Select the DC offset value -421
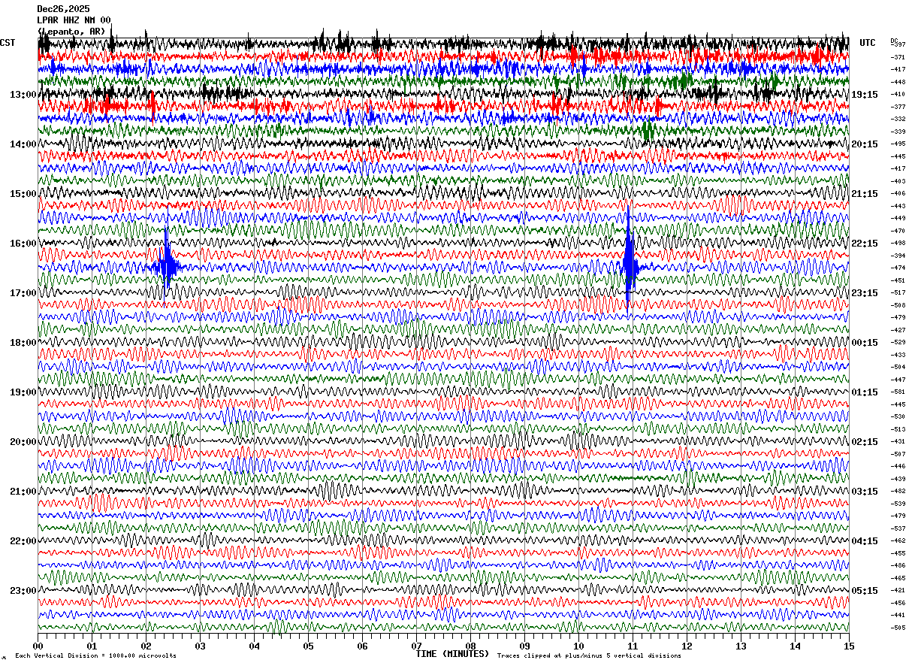The height and width of the screenshot is (666, 909). [x=898, y=591]
